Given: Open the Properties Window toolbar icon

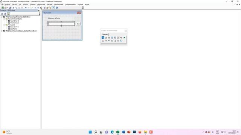Looking at the screenshot, I should [x=47, y=7].
